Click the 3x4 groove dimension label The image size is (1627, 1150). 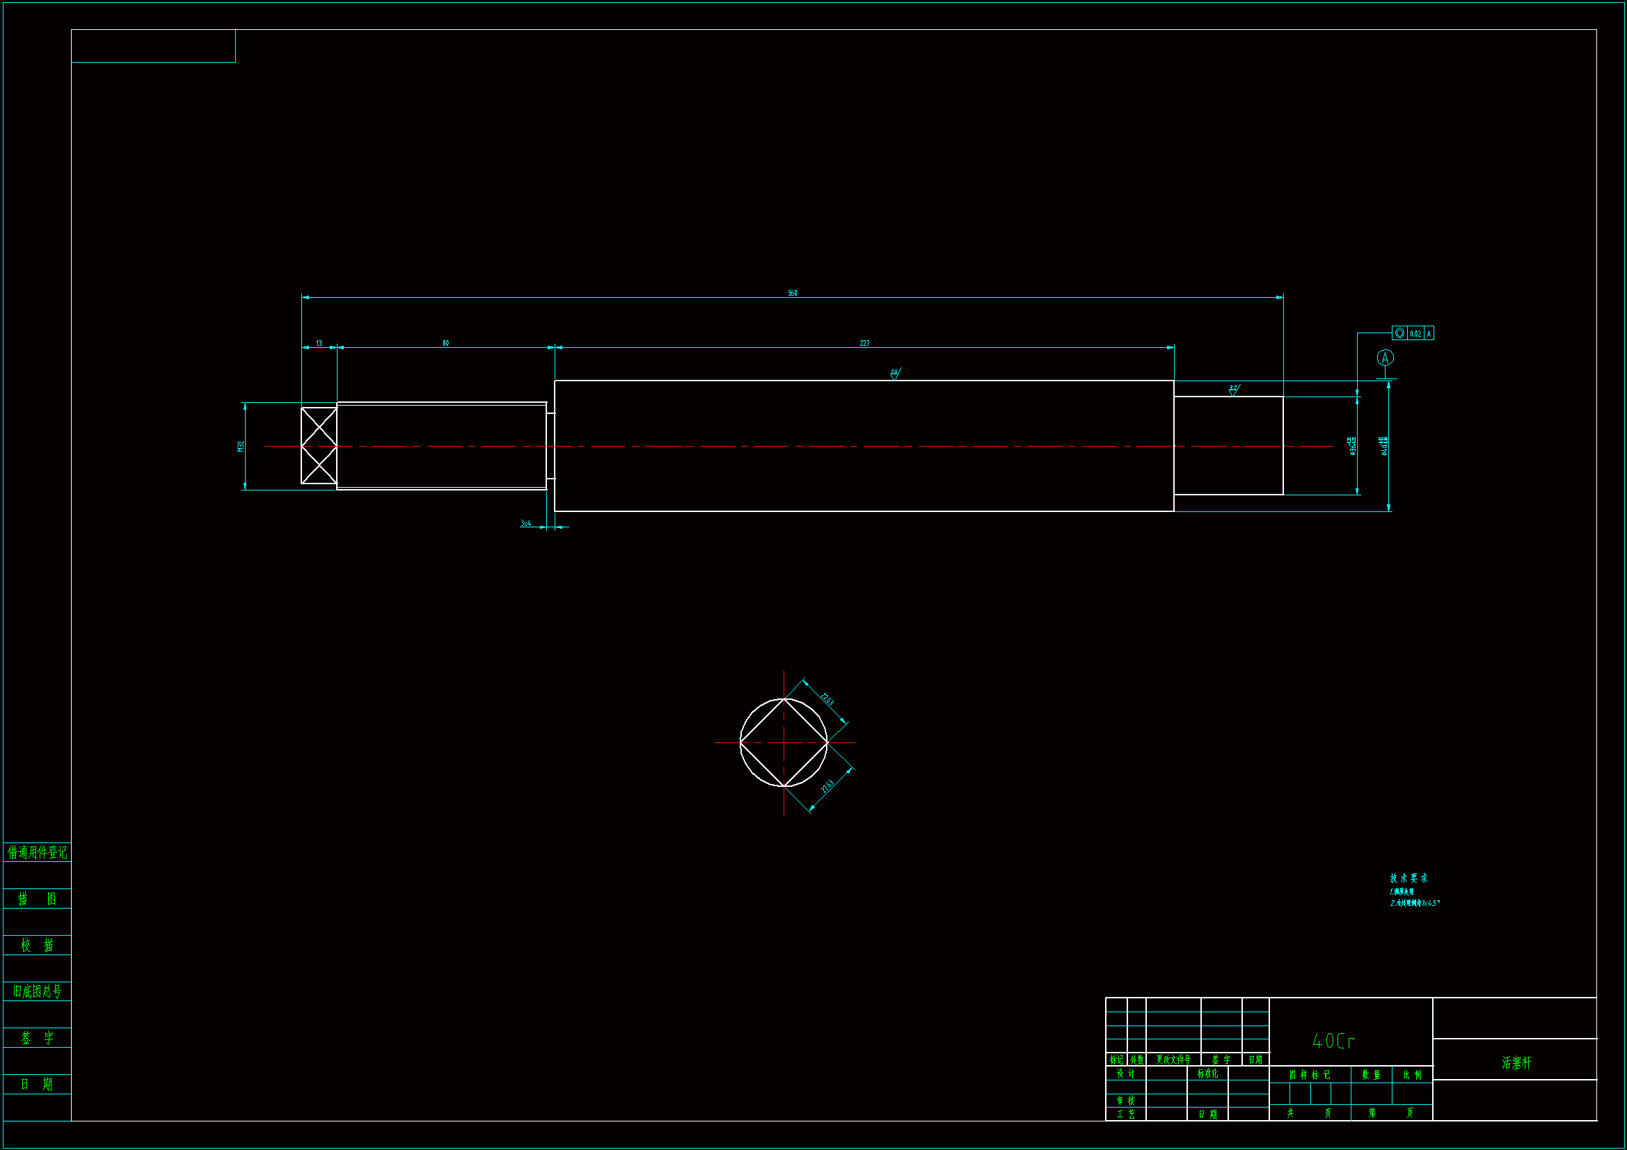pyautogui.click(x=526, y=524)
